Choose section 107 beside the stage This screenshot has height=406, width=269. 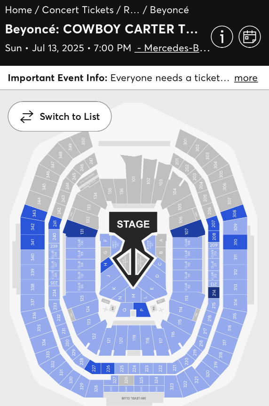tap(187, 230)
